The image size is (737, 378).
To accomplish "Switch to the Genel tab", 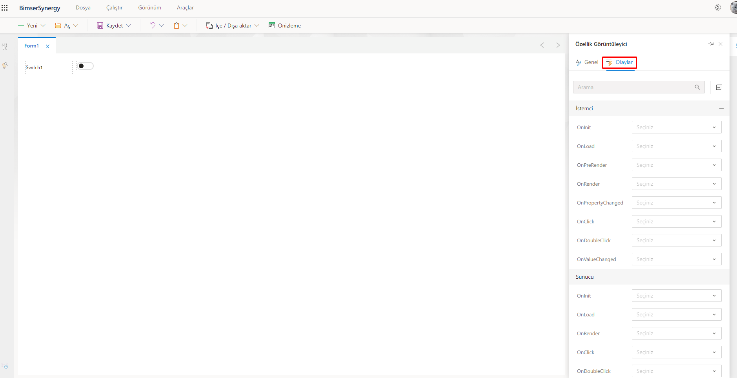I will coord(587,62).
